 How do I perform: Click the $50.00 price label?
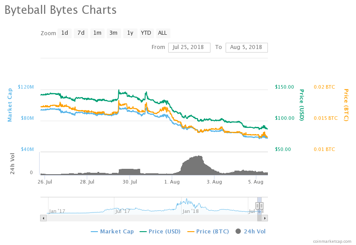pos(283,149)
